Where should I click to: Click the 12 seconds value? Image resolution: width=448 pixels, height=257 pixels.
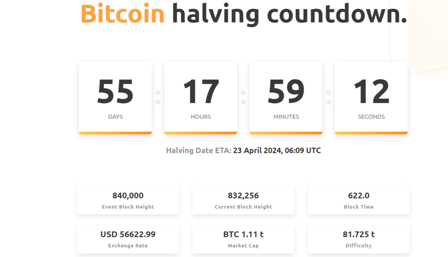point(371,90)
